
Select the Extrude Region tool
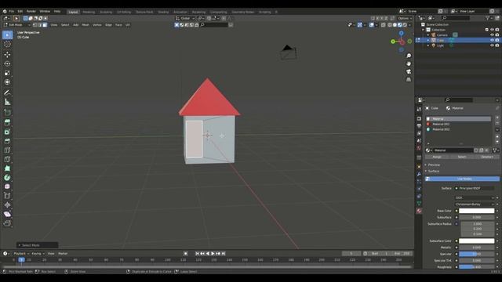7,122
